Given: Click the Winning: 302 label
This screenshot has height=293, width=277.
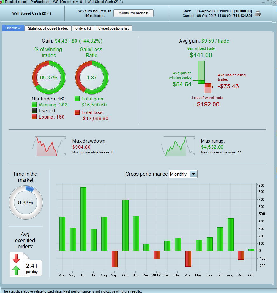Looking at the screenshot, I should tap(53, 105).
